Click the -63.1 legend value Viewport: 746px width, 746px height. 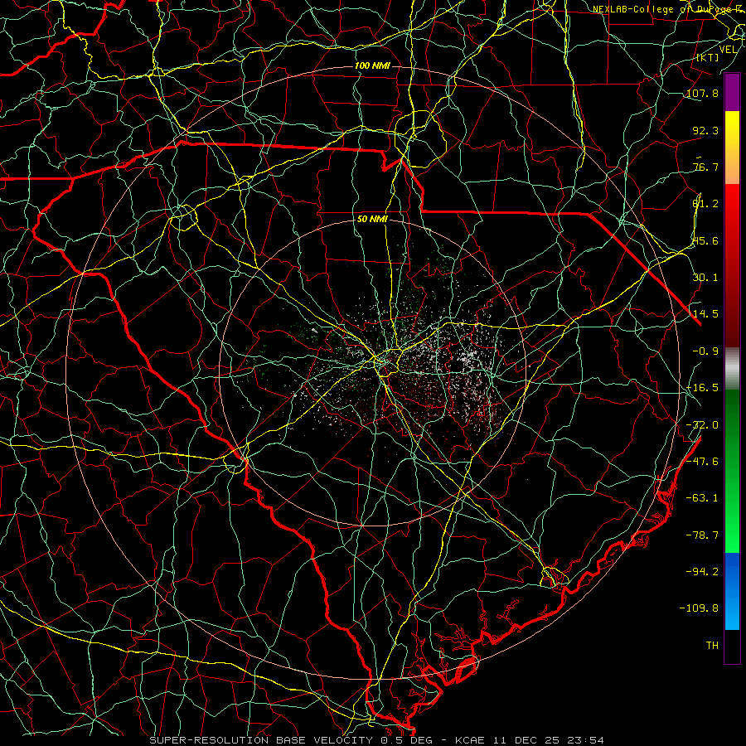(703, 497)
